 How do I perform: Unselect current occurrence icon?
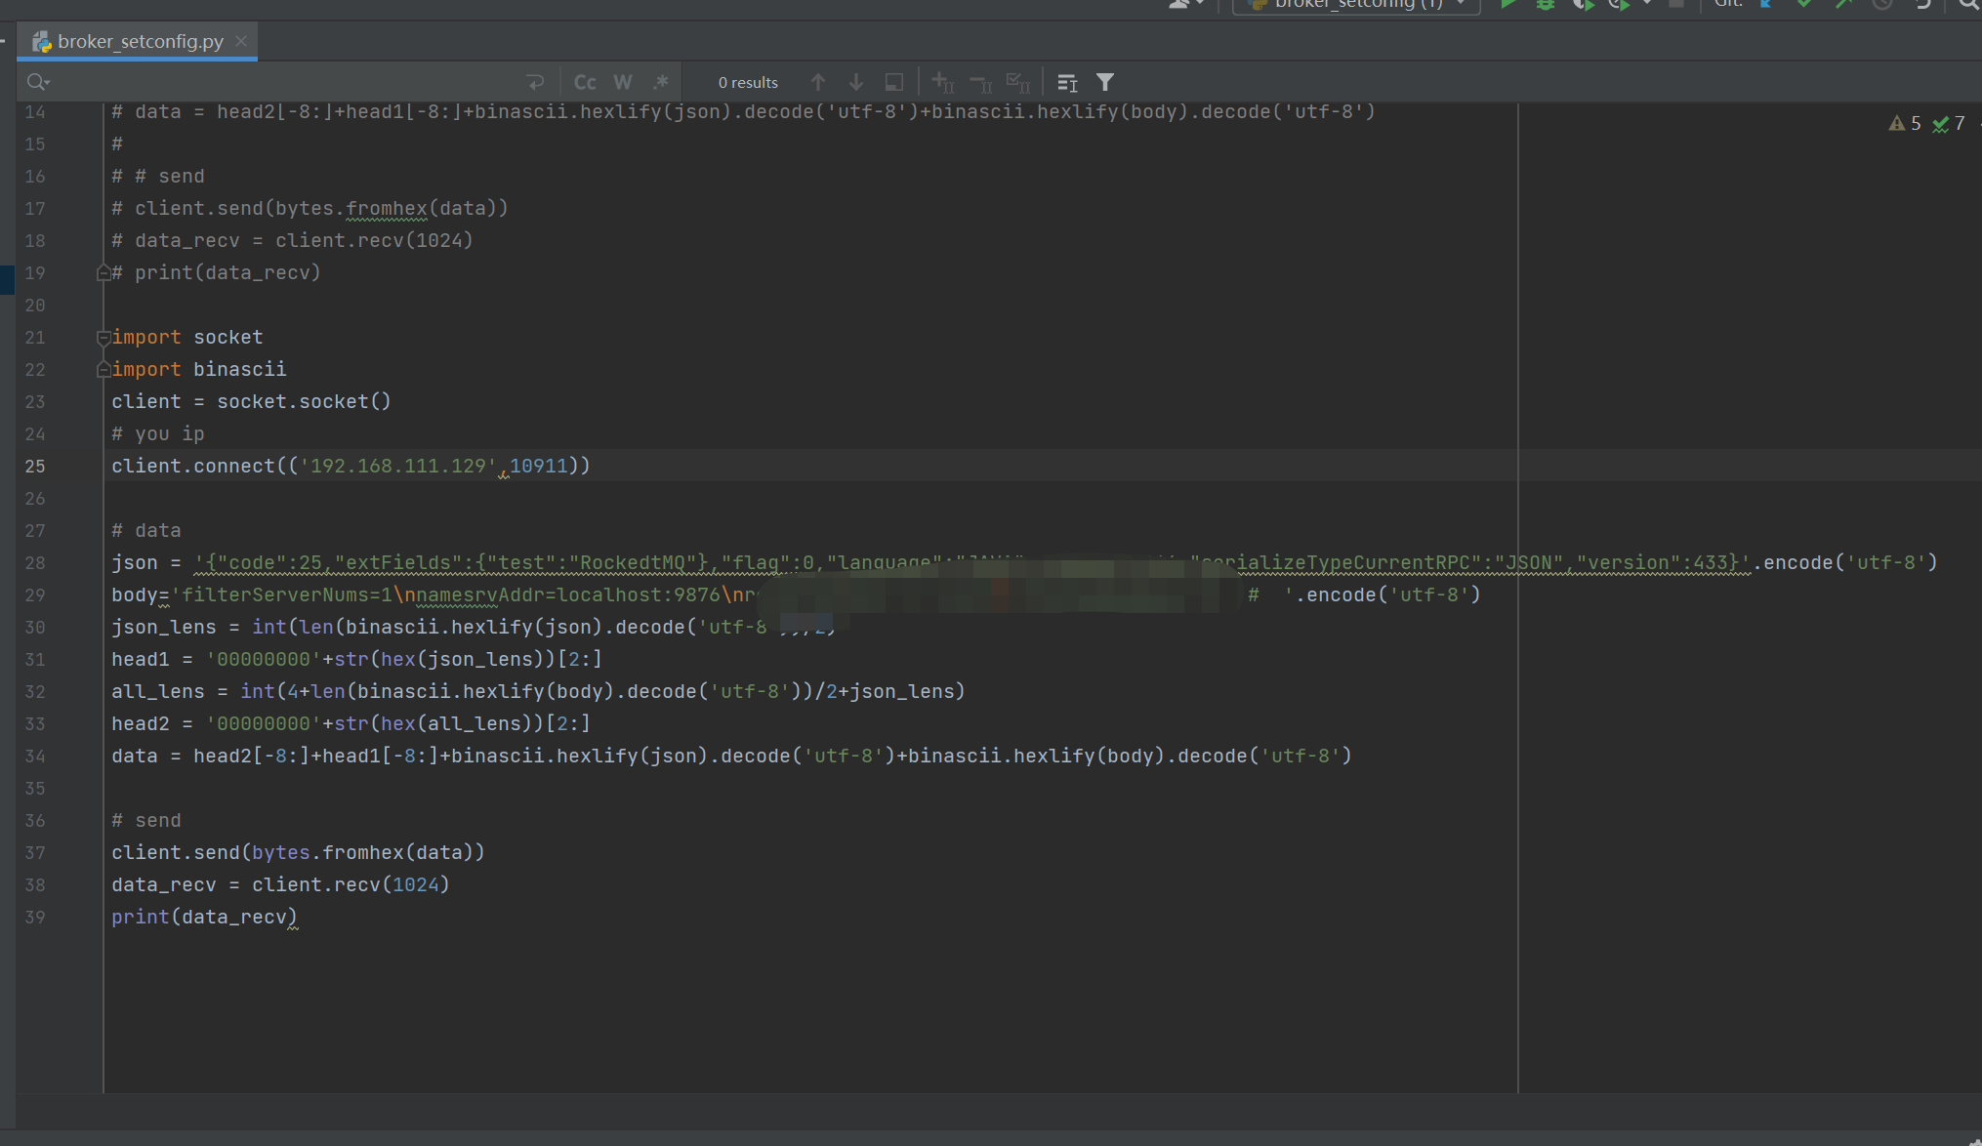click(980, 82)
